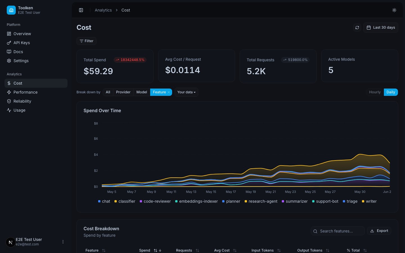Image resolution: width=405 pixels, height=253 pixels.
Task: Click the API Keys key icon
Action: pyautogui.click(x=9, y=43)
